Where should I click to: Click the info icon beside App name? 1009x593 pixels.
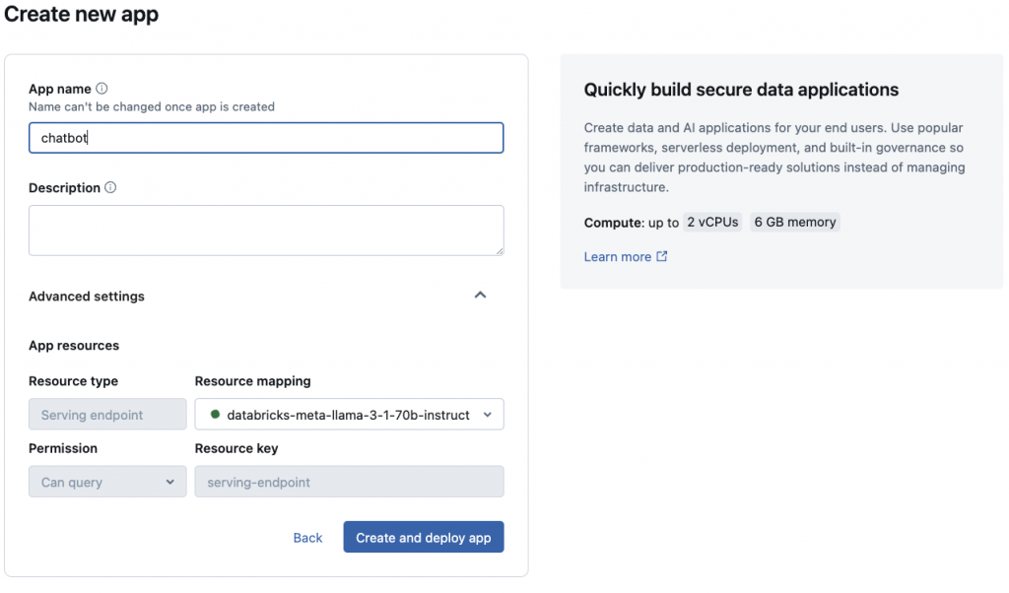click(x=101, y=89)
